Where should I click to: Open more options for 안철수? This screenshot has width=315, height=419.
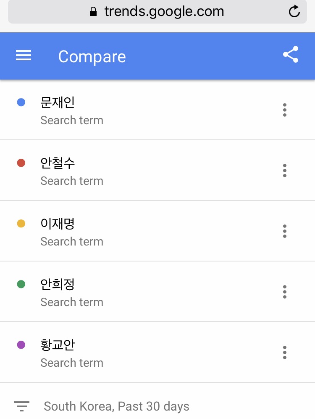pyautogui.click(x=285, y=171)
